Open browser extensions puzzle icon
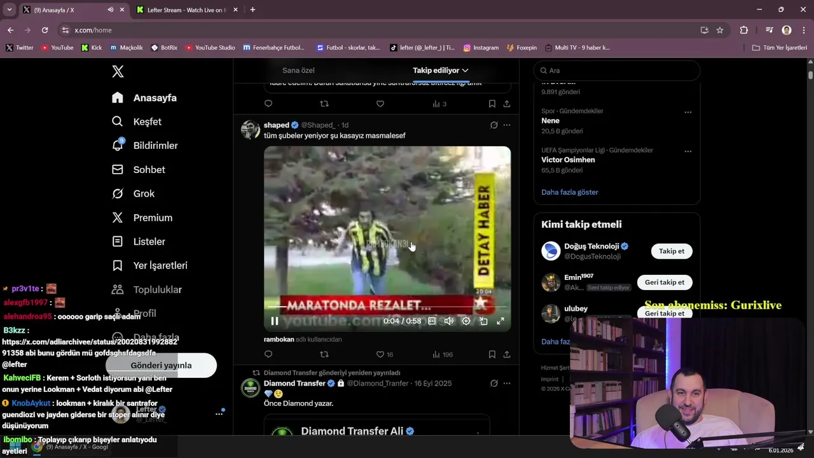The width and height of the screenshot is (814, 458). coord(743,30)
